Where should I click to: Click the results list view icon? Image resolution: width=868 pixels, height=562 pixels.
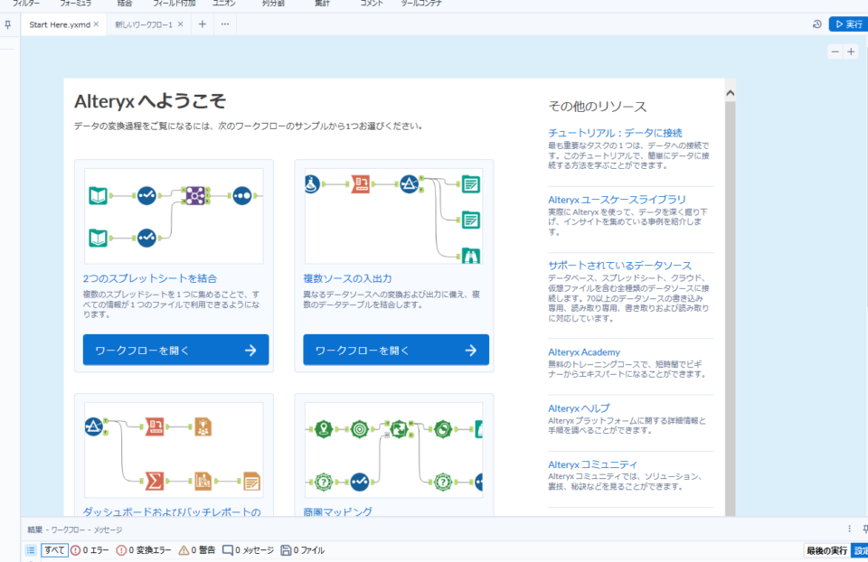pyautogui.click(x=31, y=550)
